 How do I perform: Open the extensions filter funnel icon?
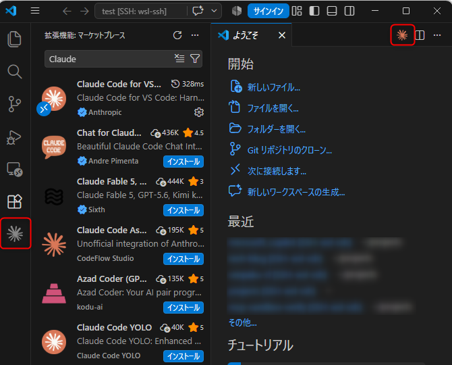point(195,59)
